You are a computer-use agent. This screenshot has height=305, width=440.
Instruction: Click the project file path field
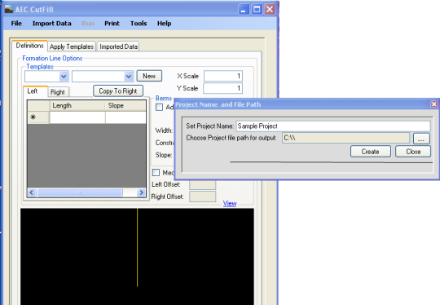345,138
